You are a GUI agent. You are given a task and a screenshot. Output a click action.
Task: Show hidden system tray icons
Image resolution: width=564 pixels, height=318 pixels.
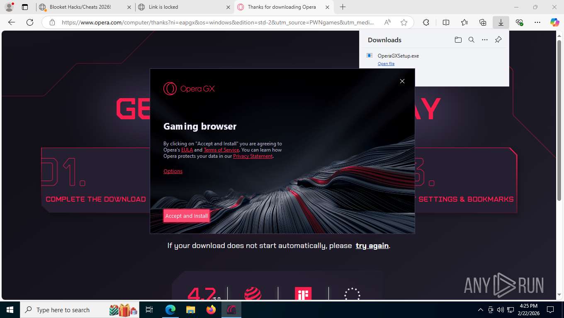481,310
